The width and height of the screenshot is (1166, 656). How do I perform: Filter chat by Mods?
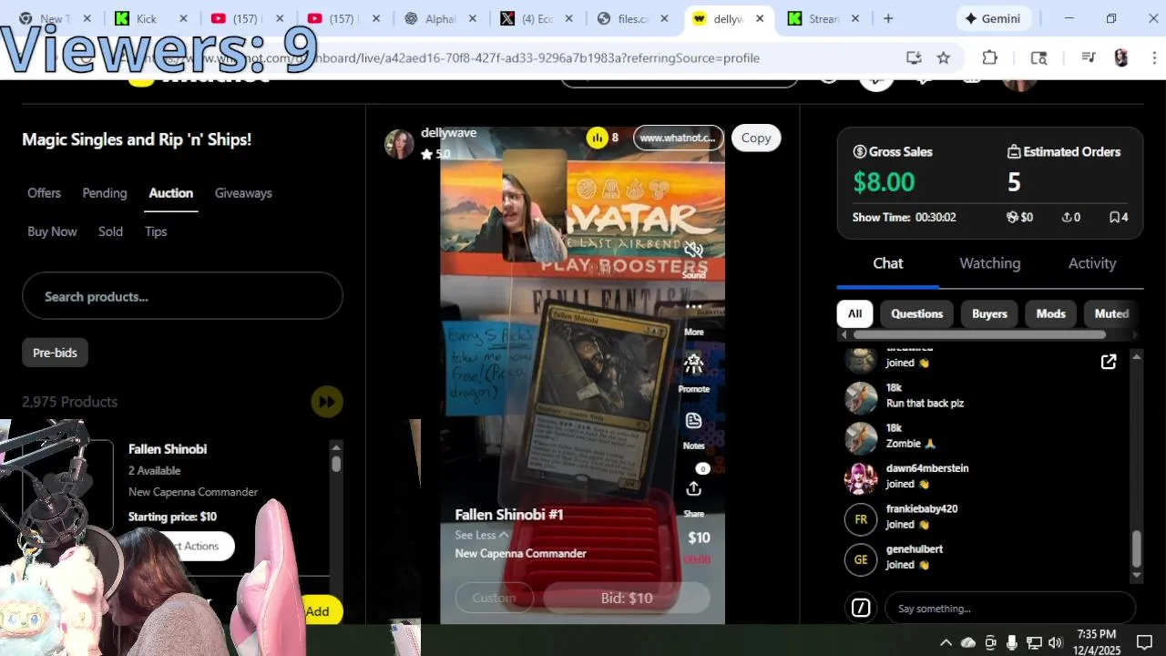[x=1050, y=313]
